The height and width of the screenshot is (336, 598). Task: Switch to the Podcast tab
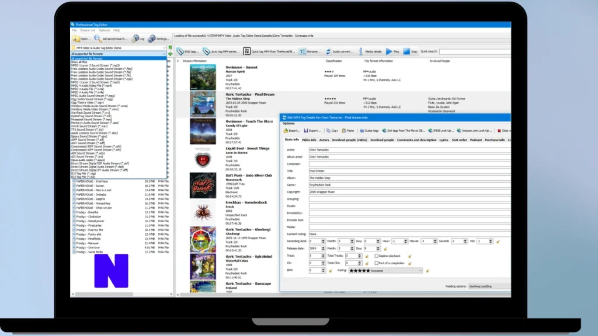click(x=475, y=140)
